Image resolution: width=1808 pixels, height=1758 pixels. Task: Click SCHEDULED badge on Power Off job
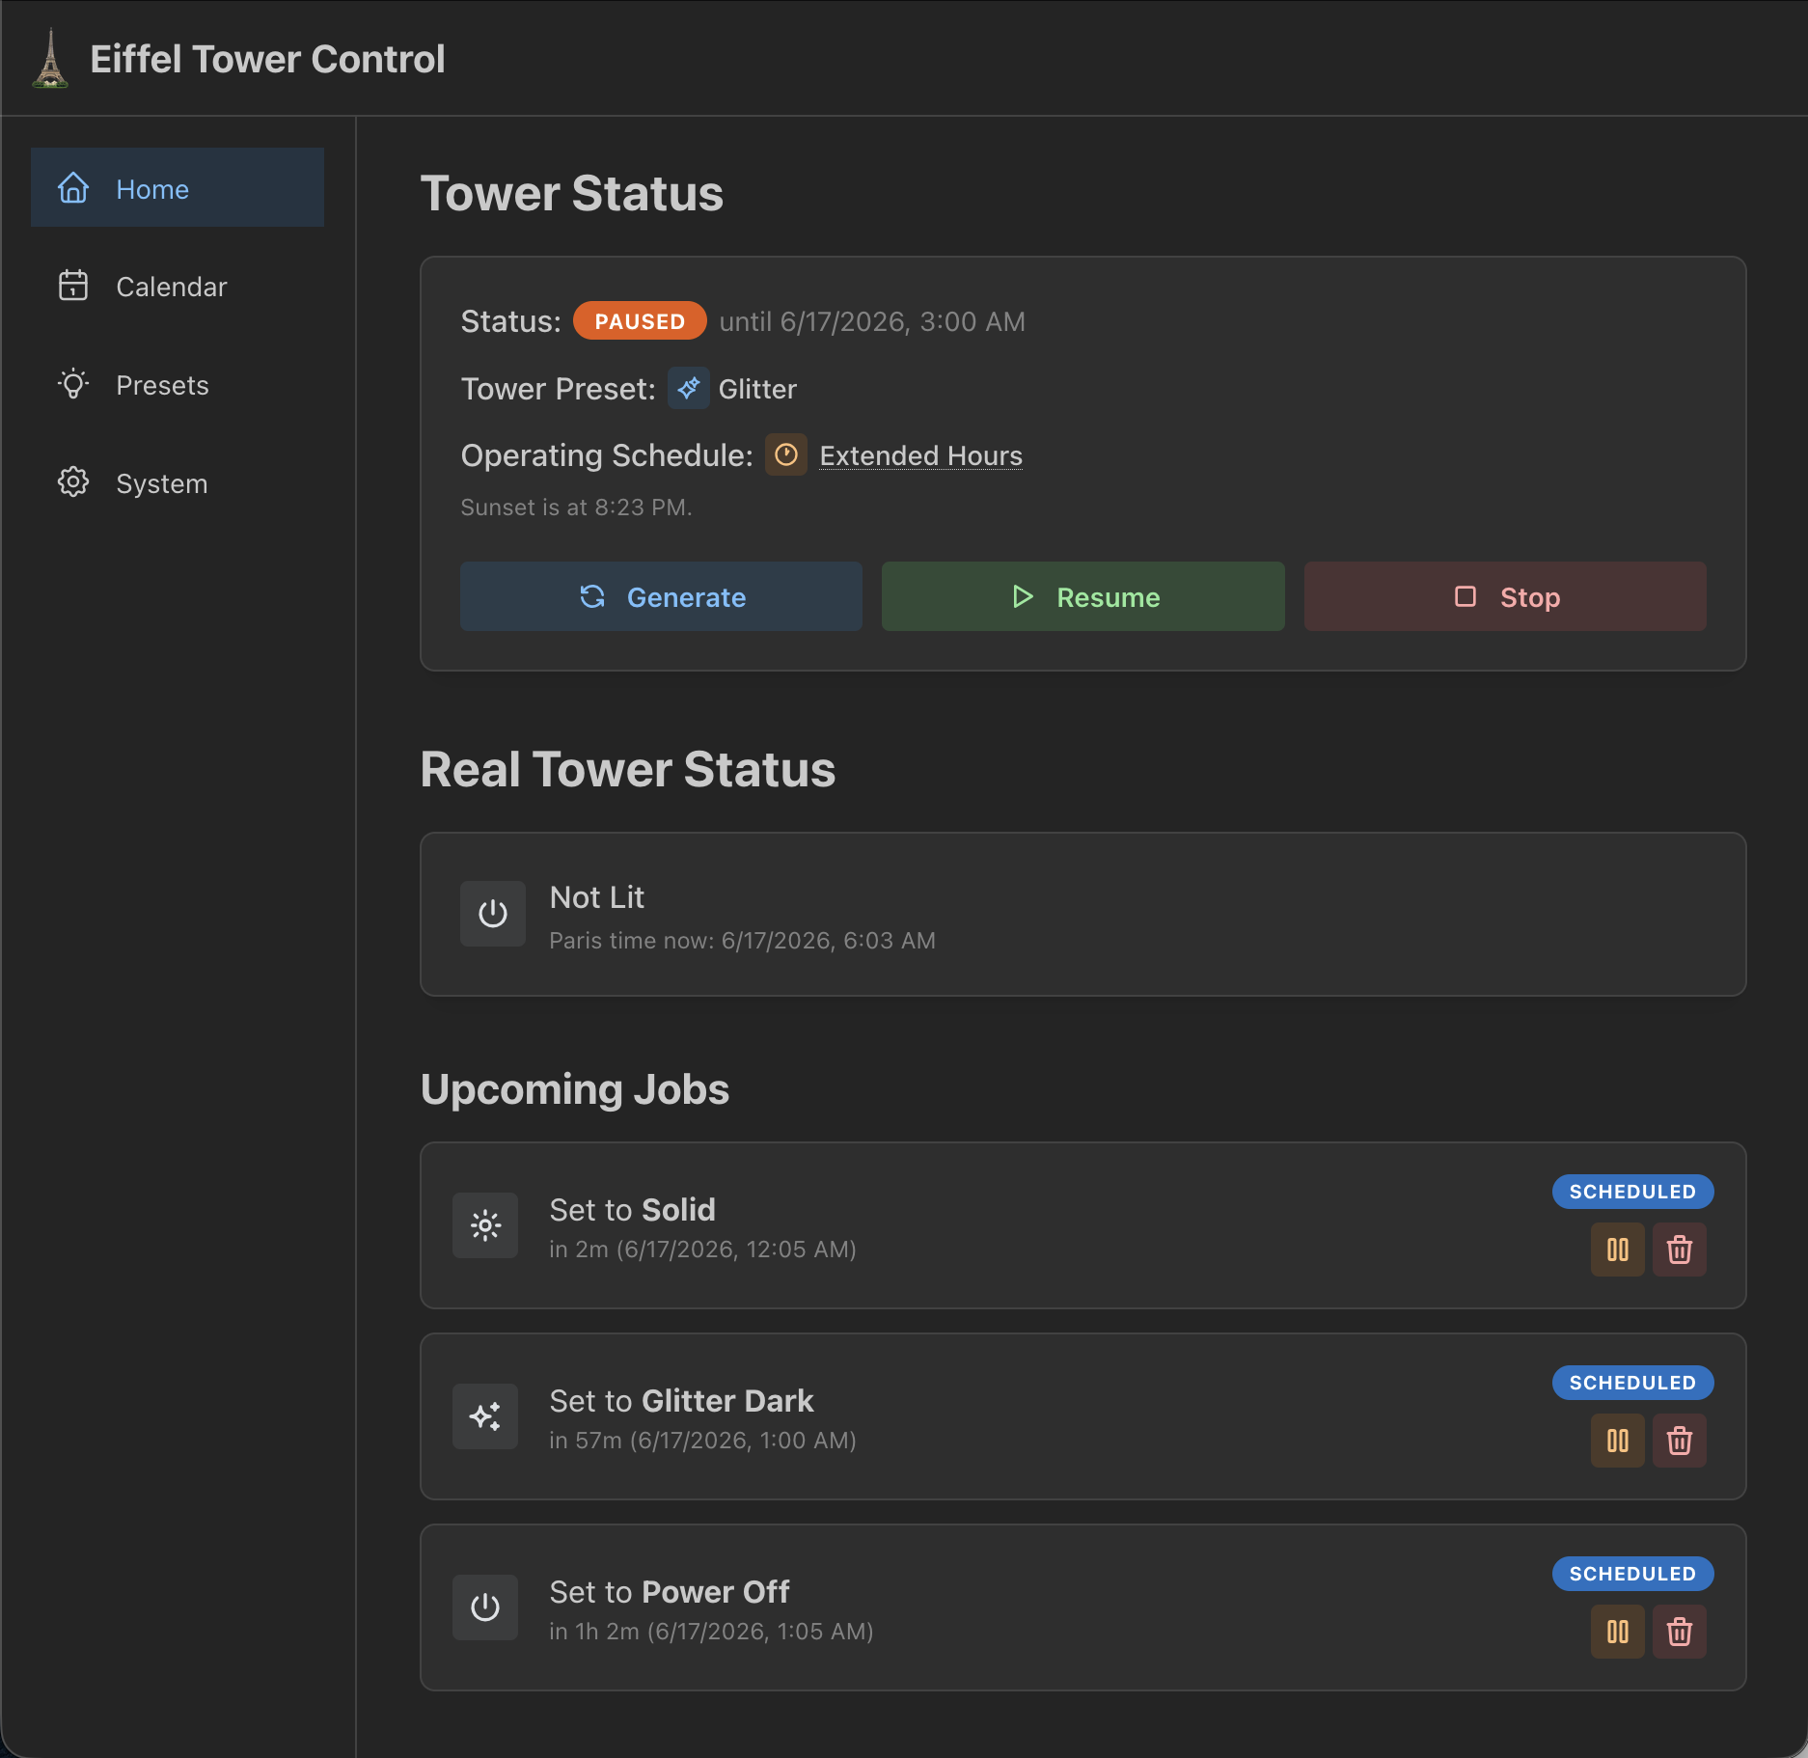point(1632,1574)
